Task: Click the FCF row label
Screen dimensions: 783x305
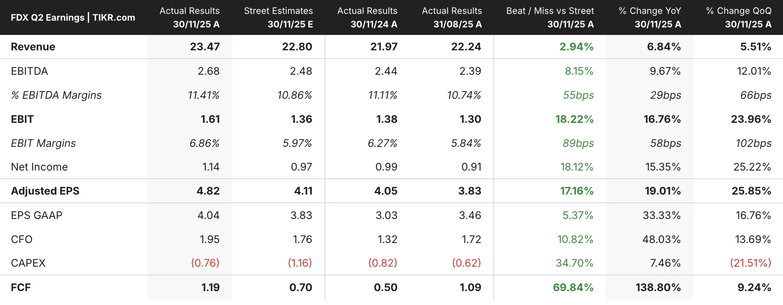Action: (21, 287)
